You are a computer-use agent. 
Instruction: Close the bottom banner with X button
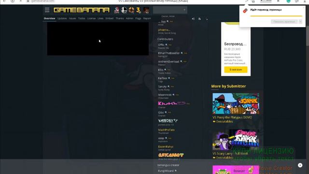(x=300, y=165)
